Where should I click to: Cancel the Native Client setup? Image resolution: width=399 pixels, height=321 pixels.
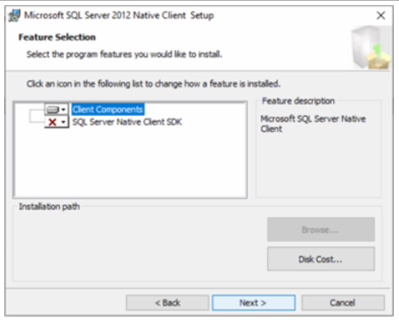[342, 303]
